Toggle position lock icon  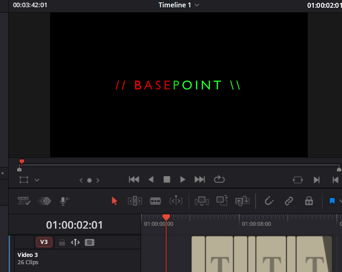[309, 201]
